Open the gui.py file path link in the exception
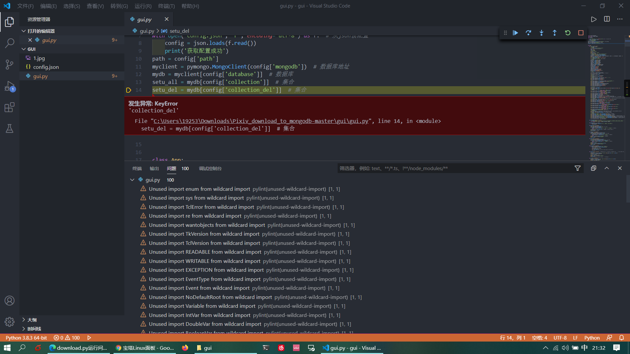Image resolution: width=630 pixels, height=354 pixels. tap(261, 121)
